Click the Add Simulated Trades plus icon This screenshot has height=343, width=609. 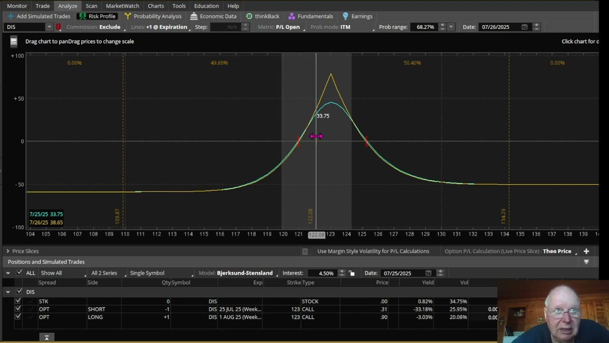click(x=11, y=16)
